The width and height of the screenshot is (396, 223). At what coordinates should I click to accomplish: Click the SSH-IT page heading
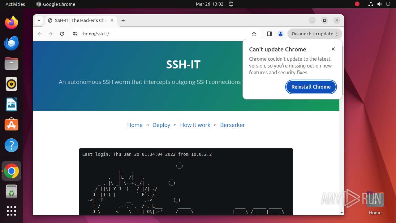[x=183, y=64]
